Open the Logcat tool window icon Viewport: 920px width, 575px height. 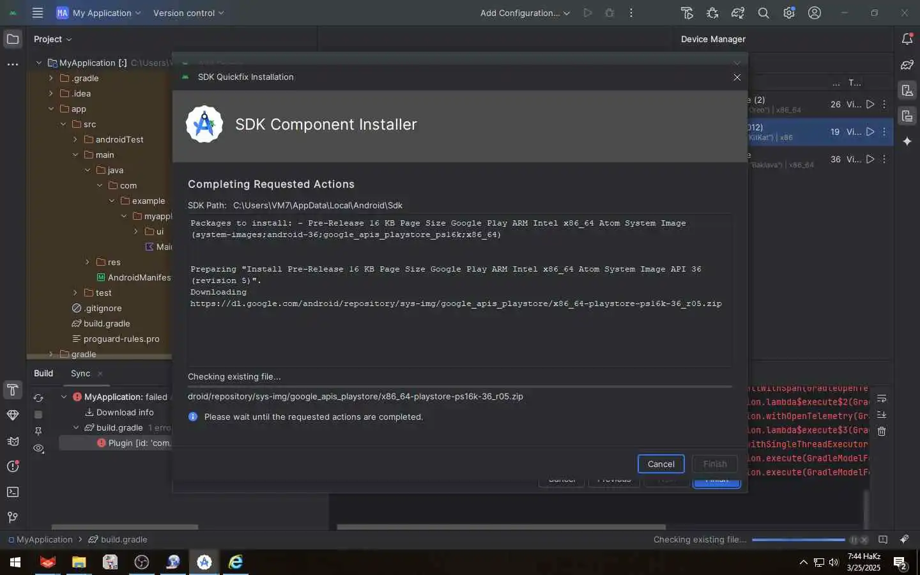pyautogui.click(x=12, y=441)
